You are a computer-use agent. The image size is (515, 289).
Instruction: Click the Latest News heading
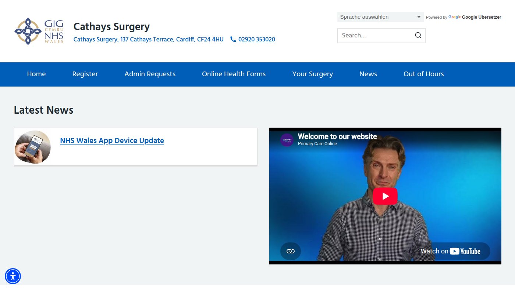tap(44, 110)
